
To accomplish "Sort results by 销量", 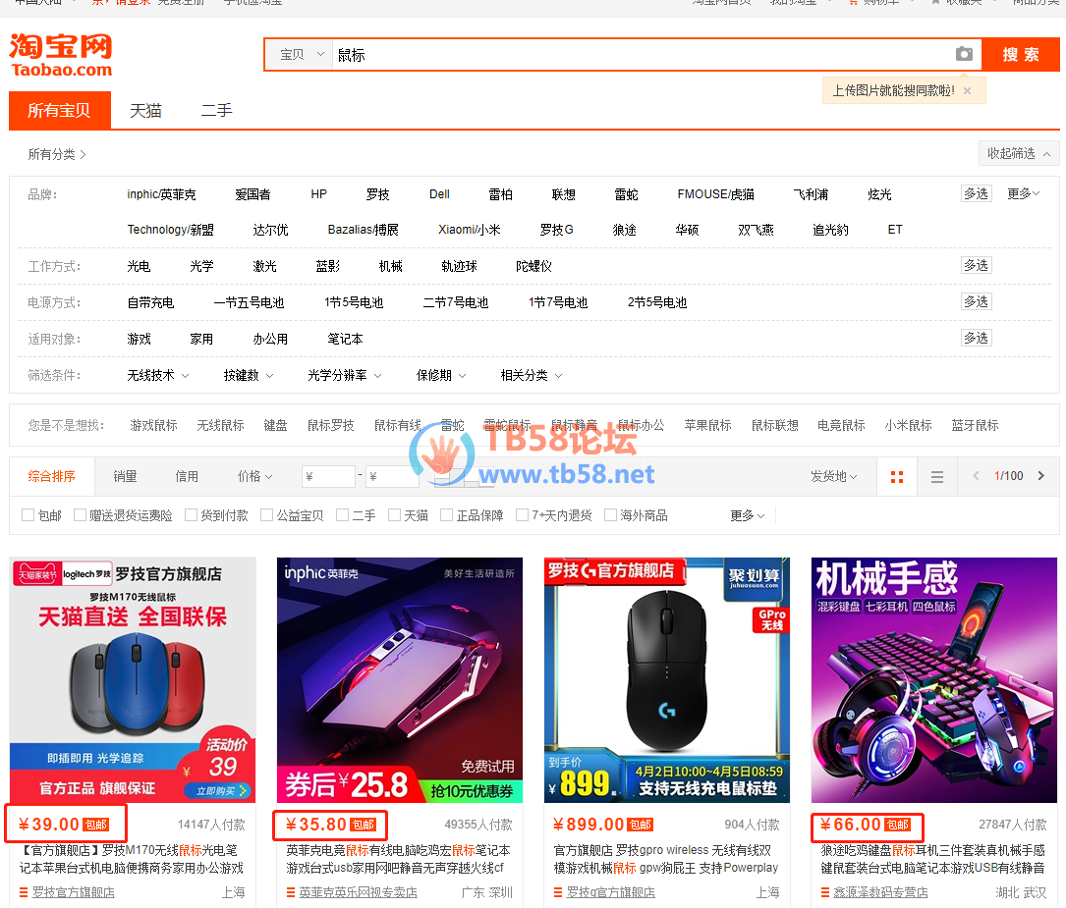I will pos(125,477).
